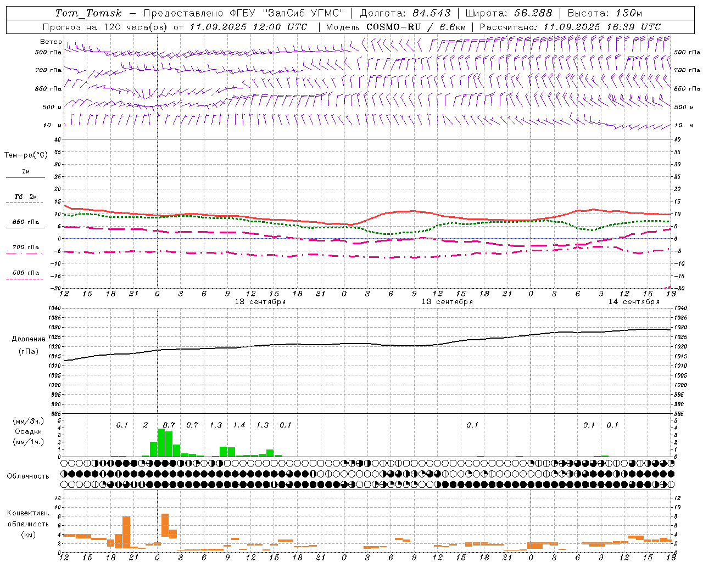Select the forecast line Прогноз на 120 часа(ов)
The image size is (703, 562).
tap(106, 27)
